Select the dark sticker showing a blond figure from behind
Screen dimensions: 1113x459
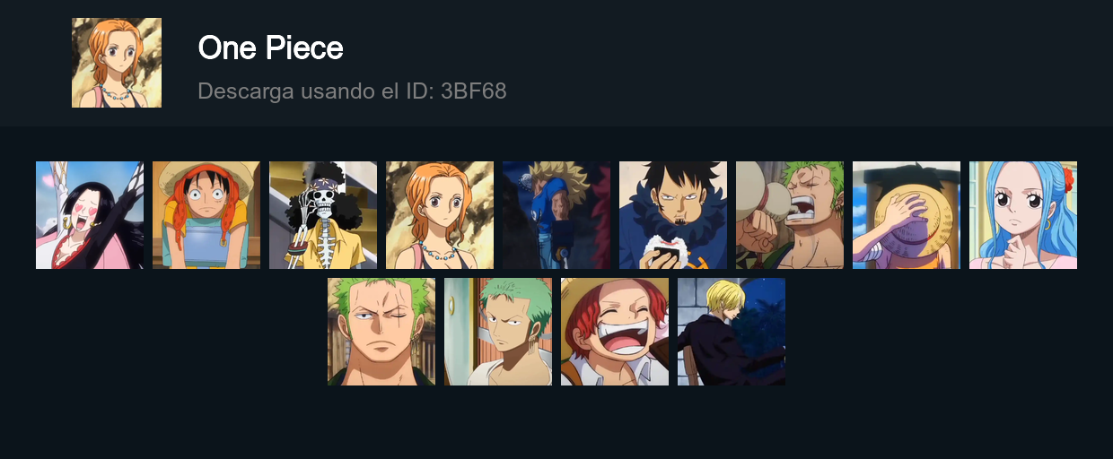tap(556, 215)
